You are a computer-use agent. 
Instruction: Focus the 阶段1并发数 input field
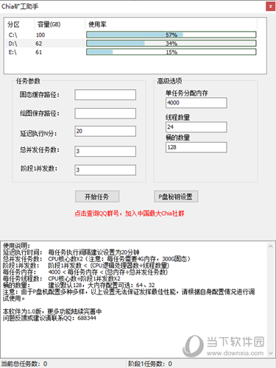point(105,170)
